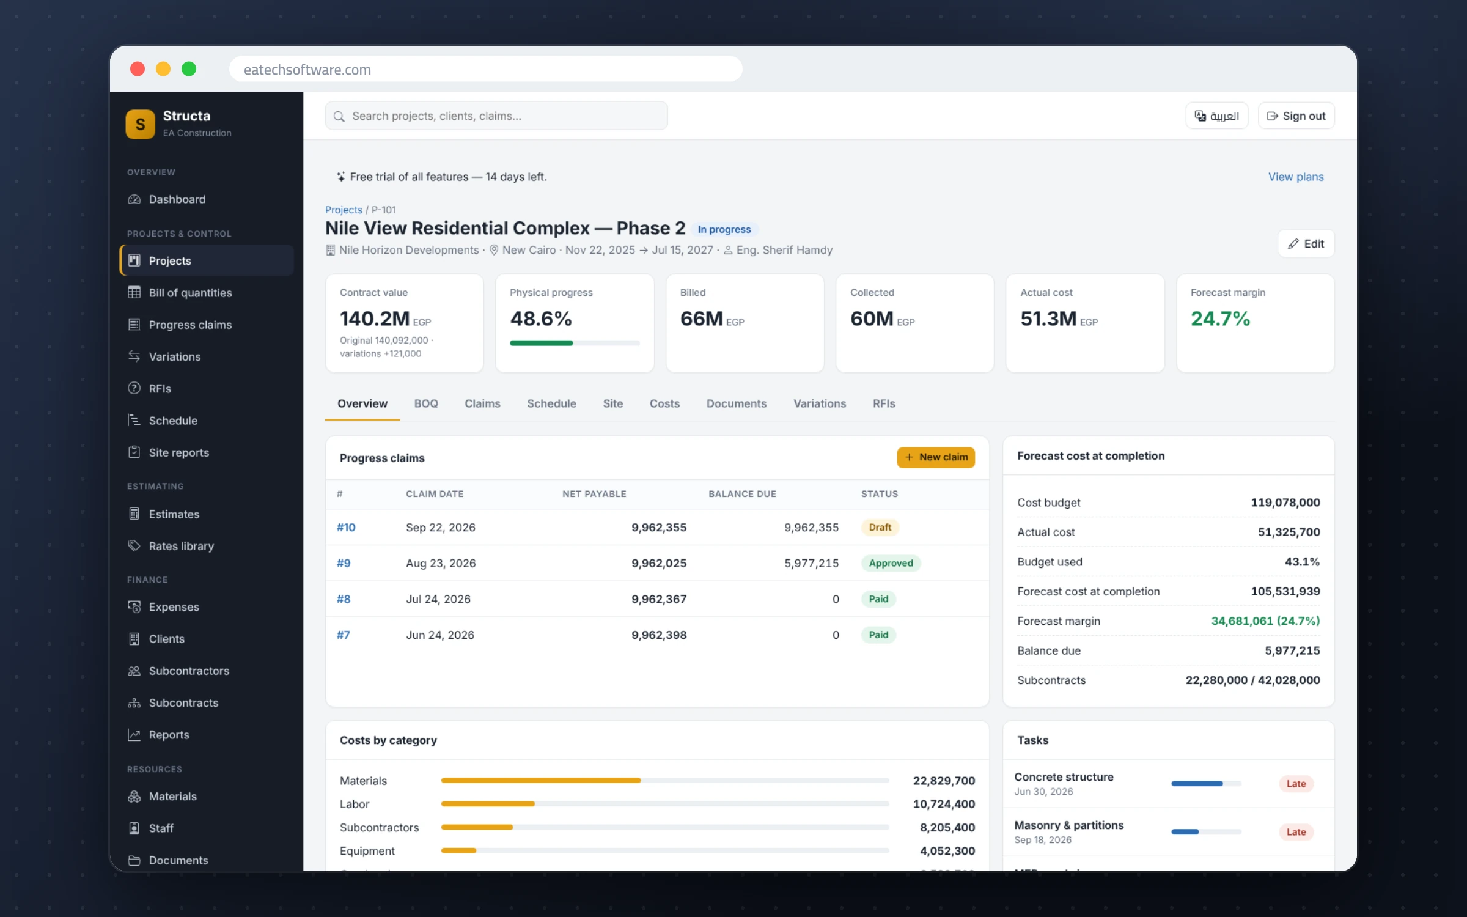Select the Site tab

coord(613,403)
